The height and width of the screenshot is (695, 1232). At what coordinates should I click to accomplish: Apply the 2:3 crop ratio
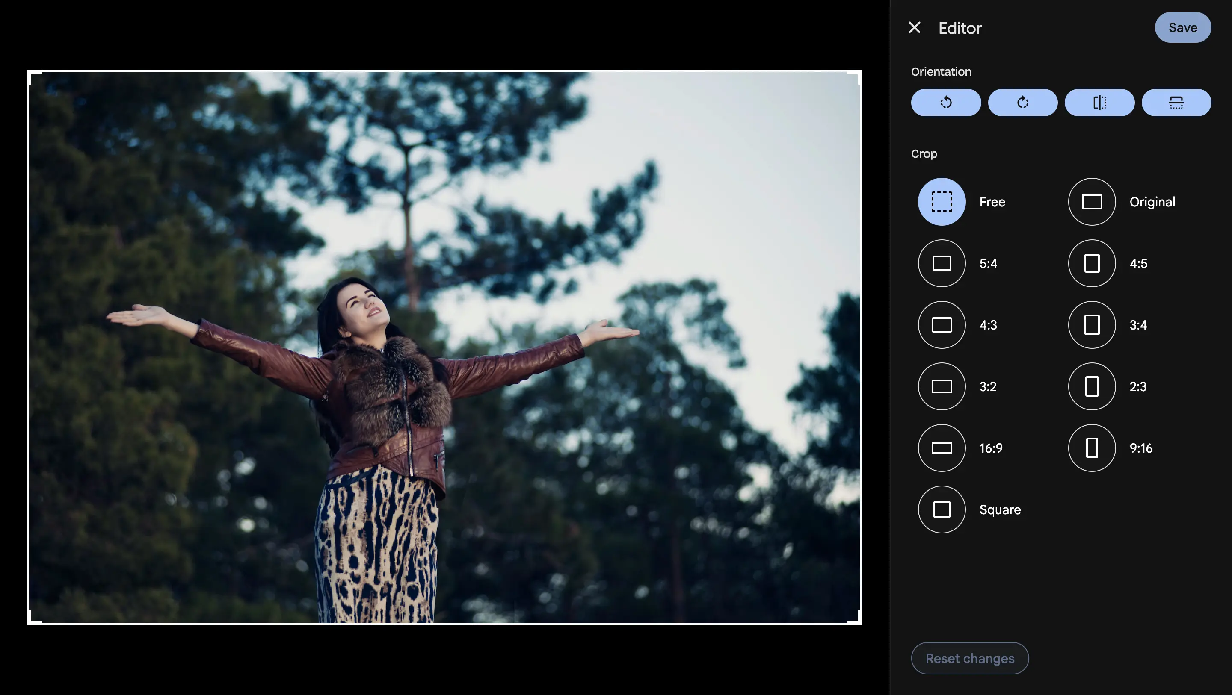coord(1091,386)
